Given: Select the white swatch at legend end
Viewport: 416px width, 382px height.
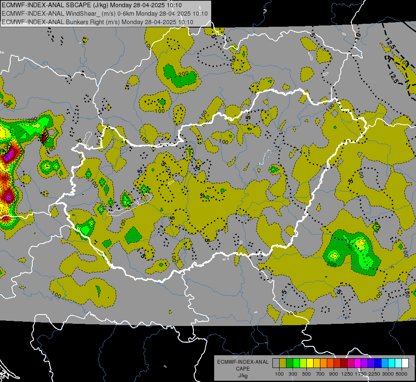Looking at the screenshot, I should click(x=405, y=363).
